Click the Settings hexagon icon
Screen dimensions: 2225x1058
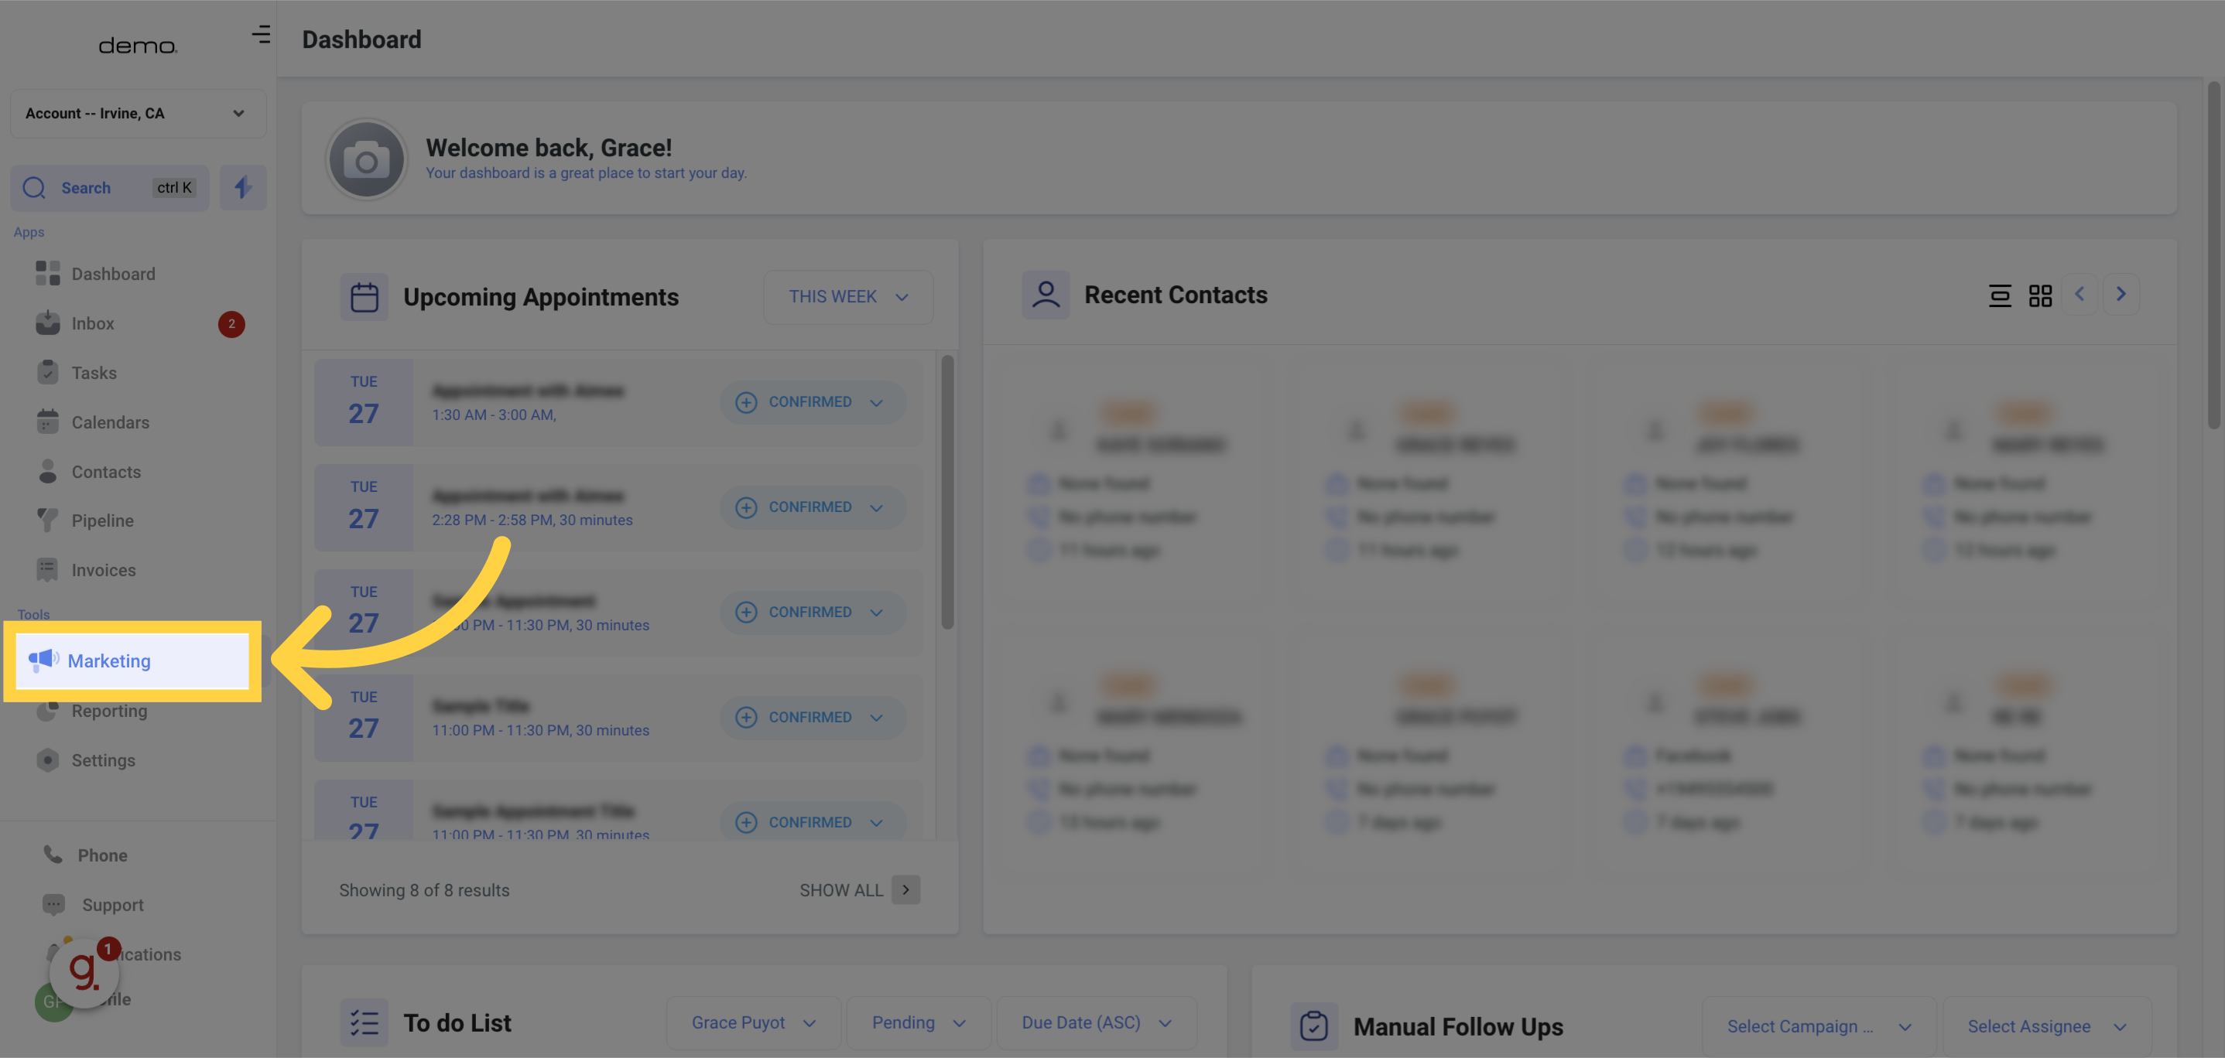[x=47, y=759]
